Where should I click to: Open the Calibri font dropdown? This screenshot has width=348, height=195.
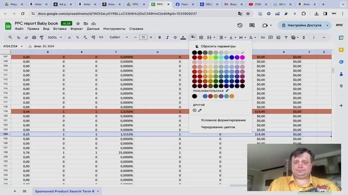coord(119,37)
